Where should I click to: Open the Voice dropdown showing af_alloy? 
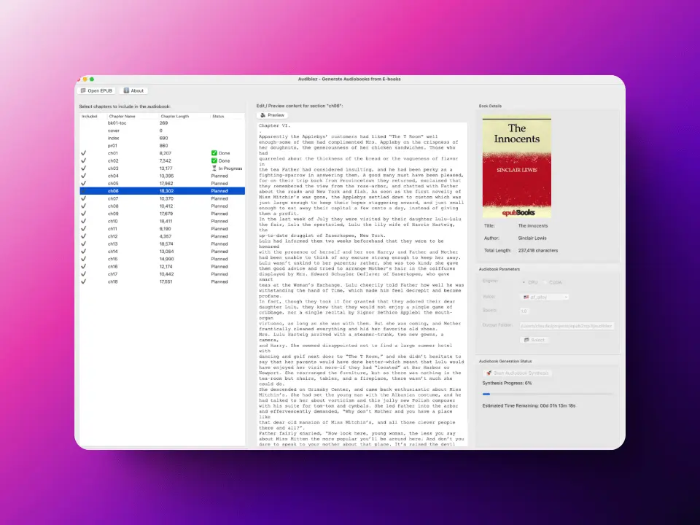click(x=544, y=297)
